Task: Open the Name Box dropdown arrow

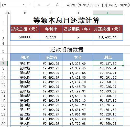Action: click(x=24, y=5)
